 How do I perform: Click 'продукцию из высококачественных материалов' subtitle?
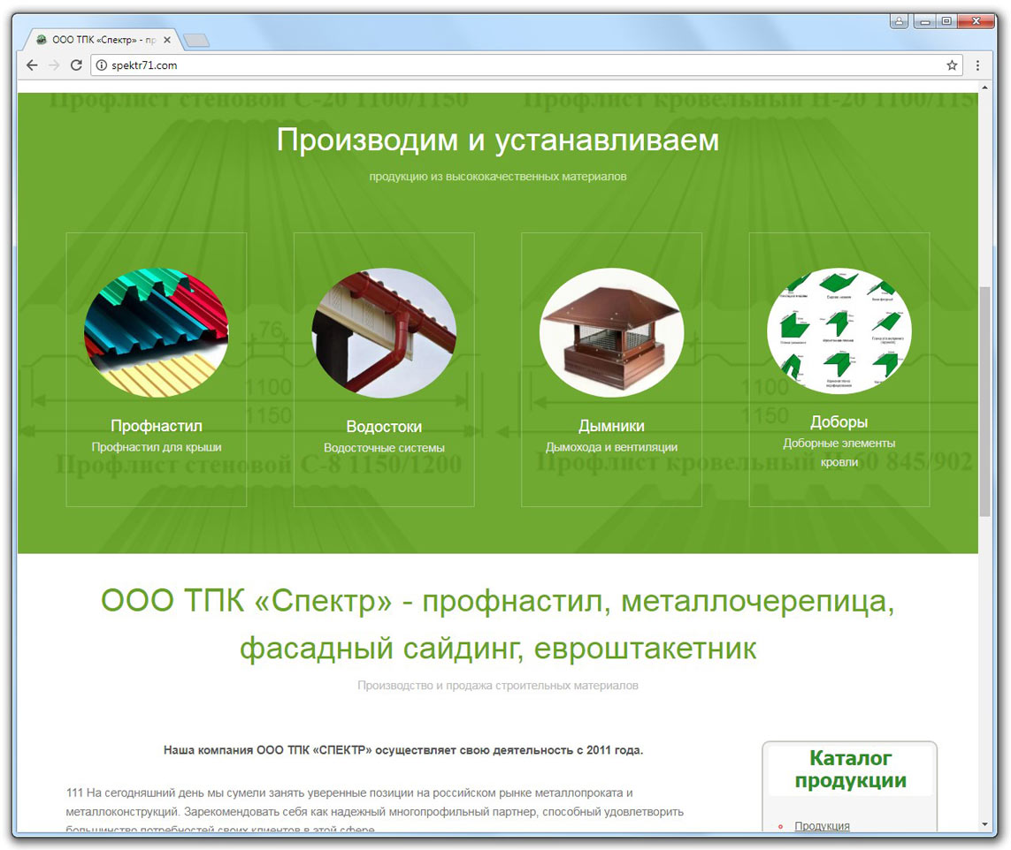click(498, 177)
